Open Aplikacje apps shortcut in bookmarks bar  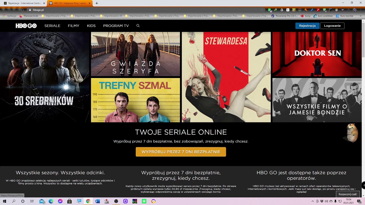point(10,16)
